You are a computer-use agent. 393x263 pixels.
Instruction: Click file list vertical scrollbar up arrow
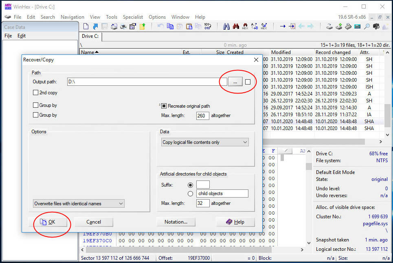coord(387,52)
